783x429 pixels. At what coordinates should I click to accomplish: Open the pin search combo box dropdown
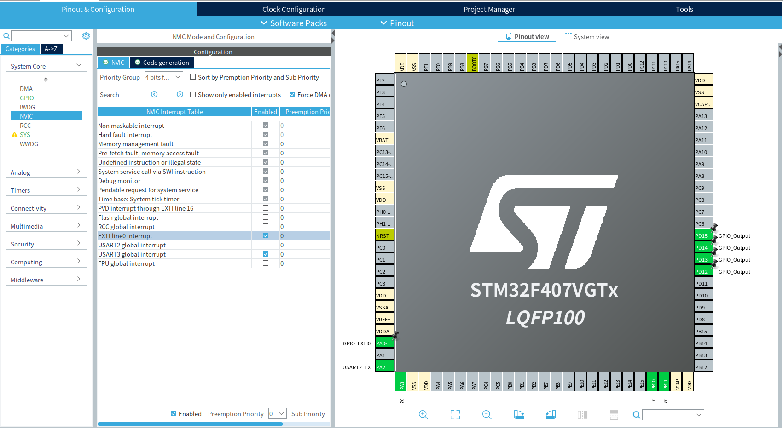click(699, 415)
